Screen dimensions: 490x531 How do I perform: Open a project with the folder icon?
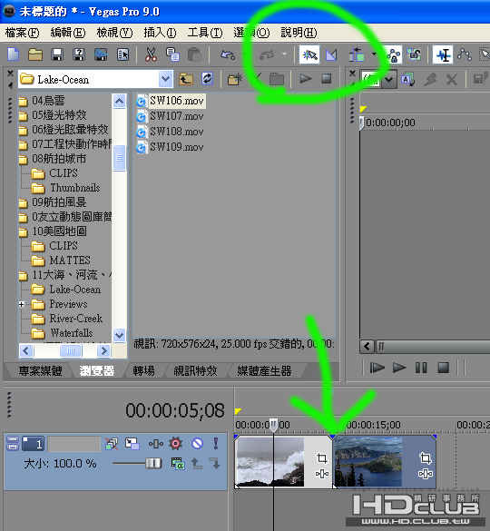click(x=35, y=54)
